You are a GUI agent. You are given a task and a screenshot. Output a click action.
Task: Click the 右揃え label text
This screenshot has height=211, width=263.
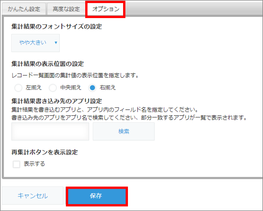(108, 88)
